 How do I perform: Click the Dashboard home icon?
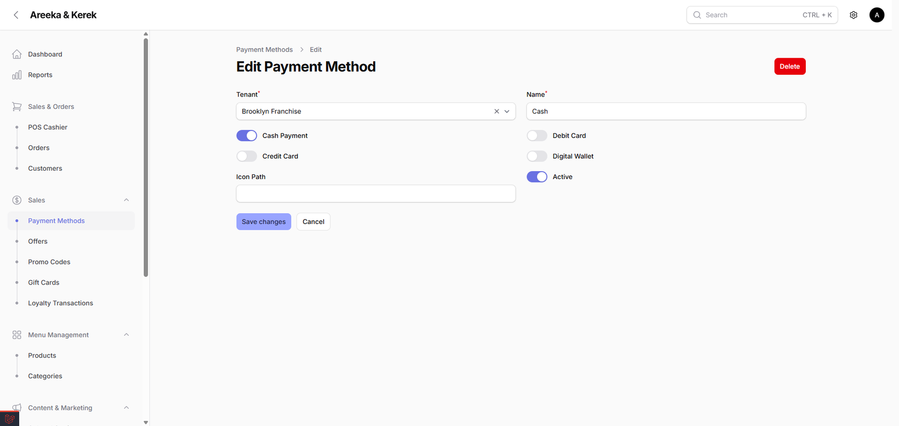coord(17,54)
